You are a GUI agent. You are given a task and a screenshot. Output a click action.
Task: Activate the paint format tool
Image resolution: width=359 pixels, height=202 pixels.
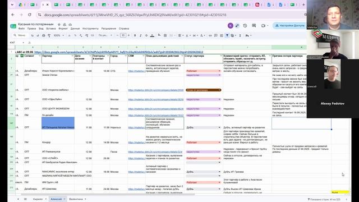point(49,35)
